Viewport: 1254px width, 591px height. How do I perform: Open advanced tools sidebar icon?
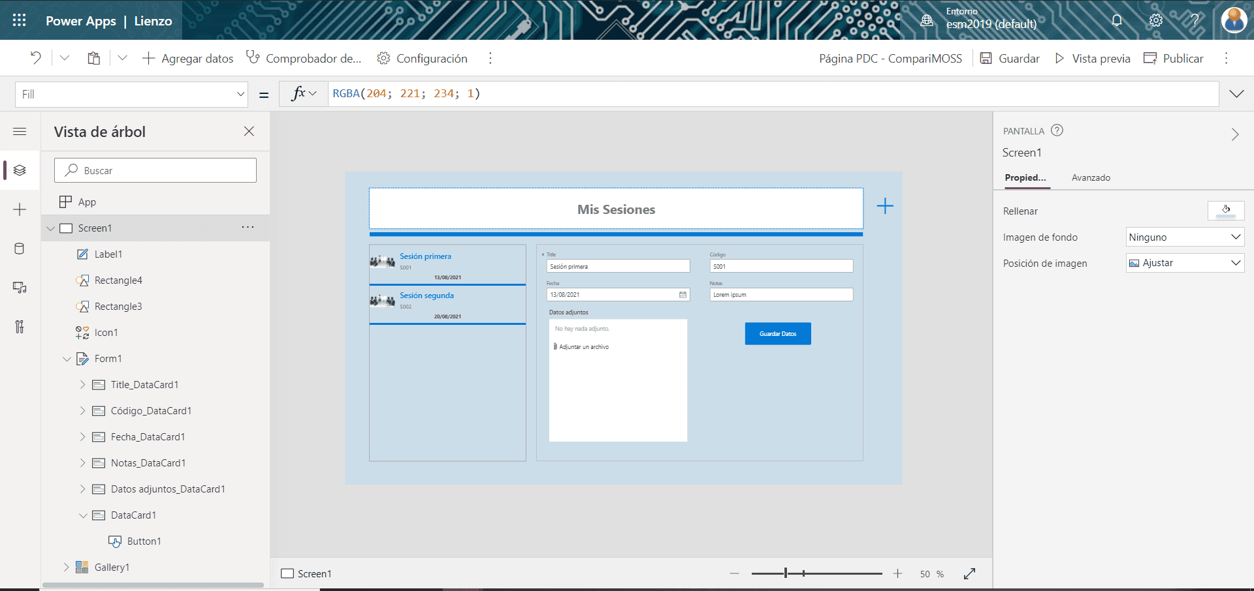tap(20, 327)
